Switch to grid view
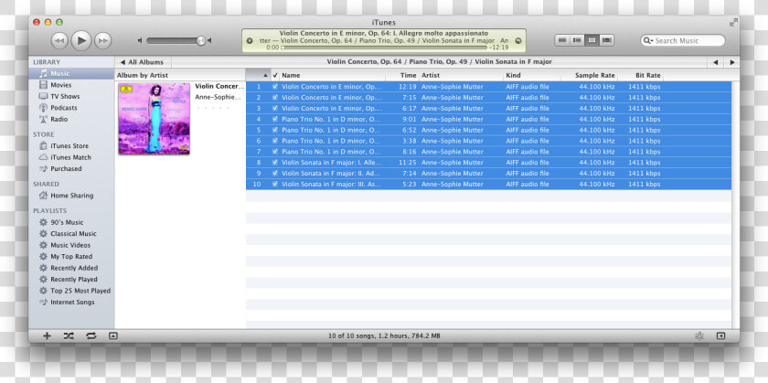 click(x=592, y=40)
